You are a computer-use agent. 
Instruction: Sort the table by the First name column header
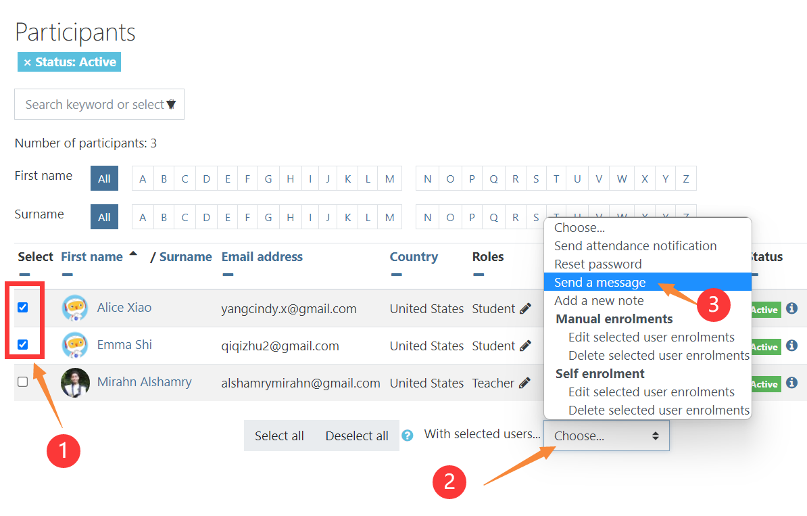pyautogui.click(x=92, y=257)
